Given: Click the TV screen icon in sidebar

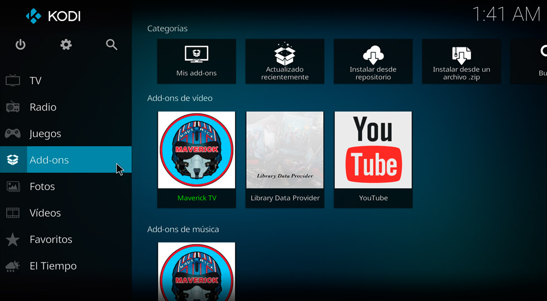Looking at the screenshot, I should [13, 80].
